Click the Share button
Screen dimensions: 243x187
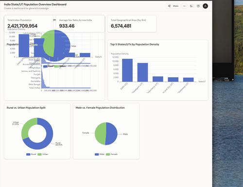(x=173, y=6)
